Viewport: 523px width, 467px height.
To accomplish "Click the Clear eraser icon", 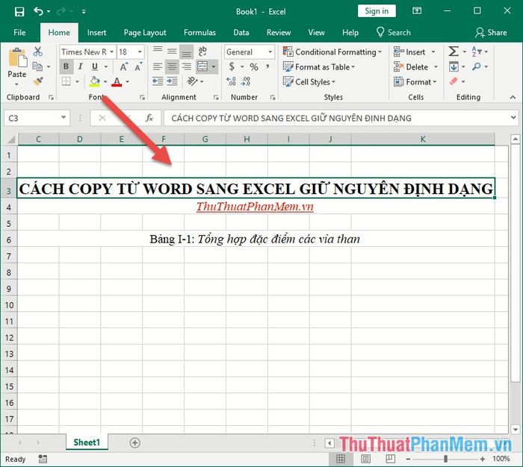I will point(454,81).
